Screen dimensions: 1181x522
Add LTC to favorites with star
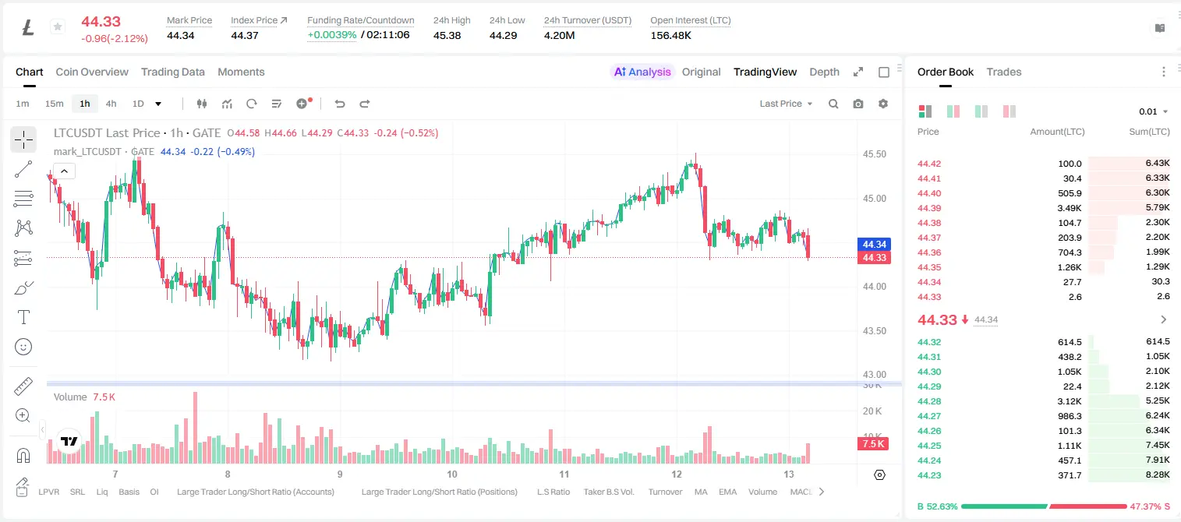[58, 27]
